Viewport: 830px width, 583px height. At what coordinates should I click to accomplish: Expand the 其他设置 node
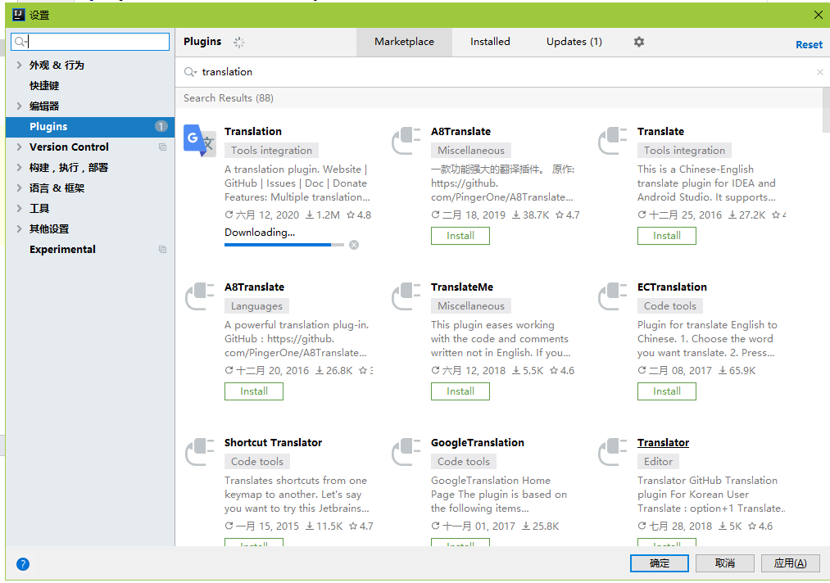(x=19, y=228)
